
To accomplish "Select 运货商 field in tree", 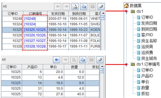I will 145,47.
